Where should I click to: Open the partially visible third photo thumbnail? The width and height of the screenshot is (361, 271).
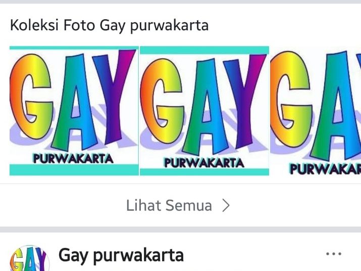[x=316, y=111]
